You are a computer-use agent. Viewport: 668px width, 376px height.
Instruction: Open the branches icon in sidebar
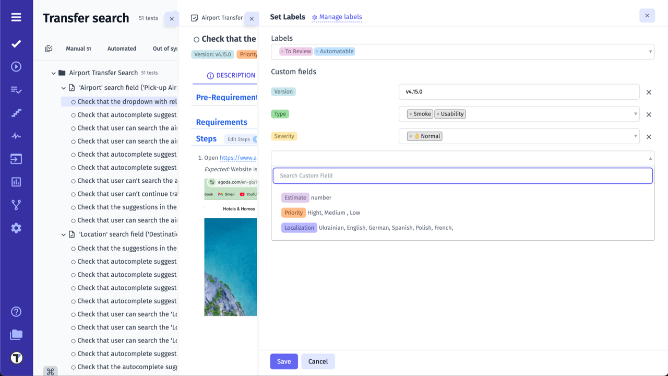pyautogui.click(x=16, y=205)
